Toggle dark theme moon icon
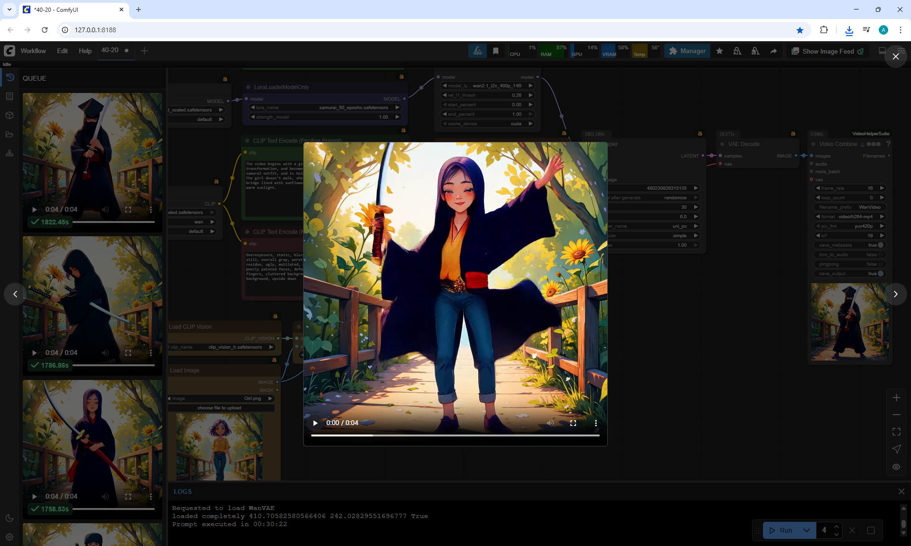The width and height of the screenshot is (911, 546). tap(9, 518)
